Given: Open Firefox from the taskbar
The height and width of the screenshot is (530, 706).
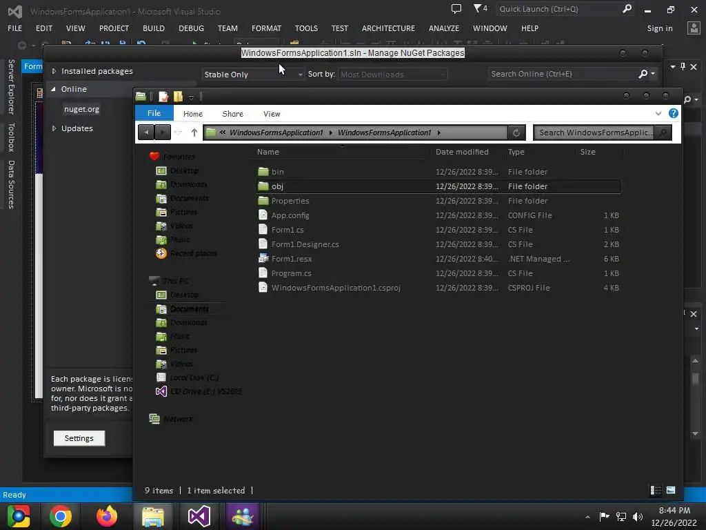Looking at the screenshot, I should pyautogui.click(x=107, y=516).
